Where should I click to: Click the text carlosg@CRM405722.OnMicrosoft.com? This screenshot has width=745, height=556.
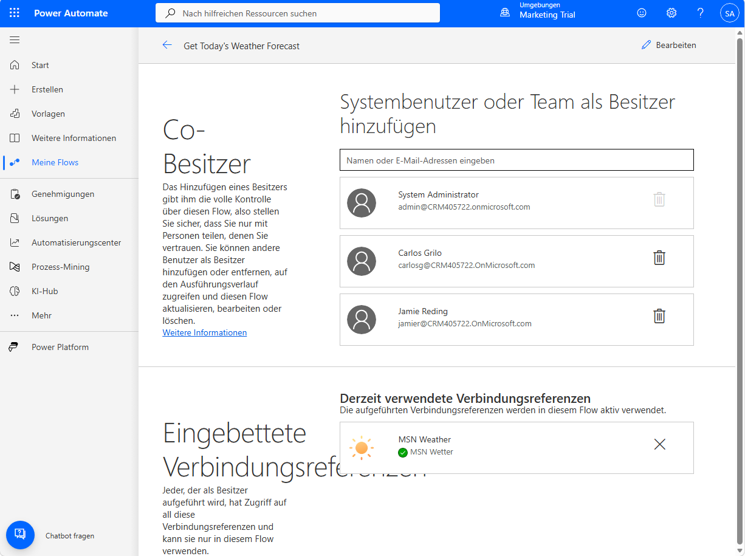click(467, 265)
